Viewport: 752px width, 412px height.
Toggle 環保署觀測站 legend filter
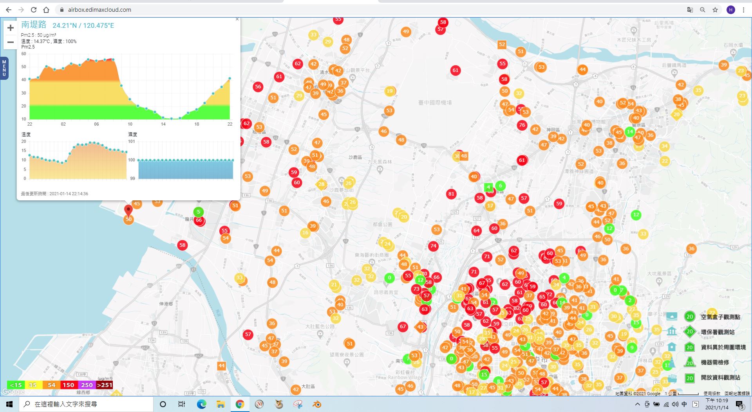[x=718, y=332]
